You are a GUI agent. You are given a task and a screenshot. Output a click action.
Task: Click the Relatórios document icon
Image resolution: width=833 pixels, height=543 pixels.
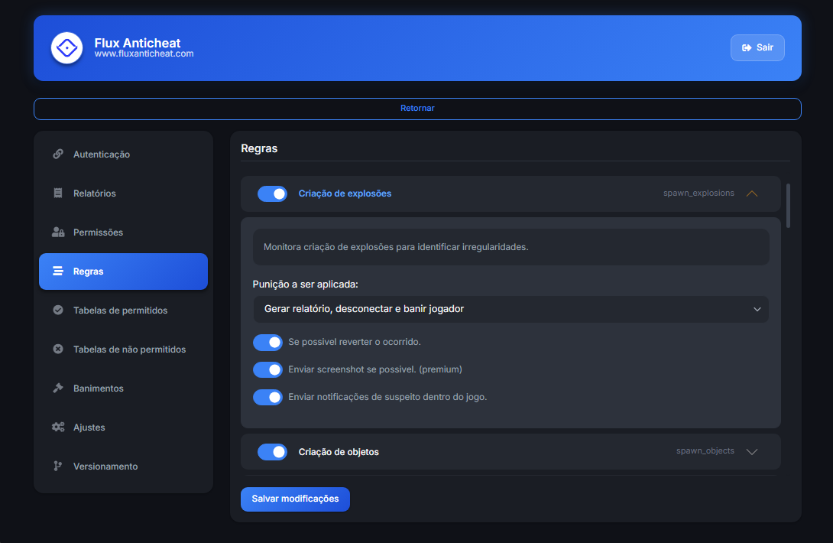(x=58, y=193)
